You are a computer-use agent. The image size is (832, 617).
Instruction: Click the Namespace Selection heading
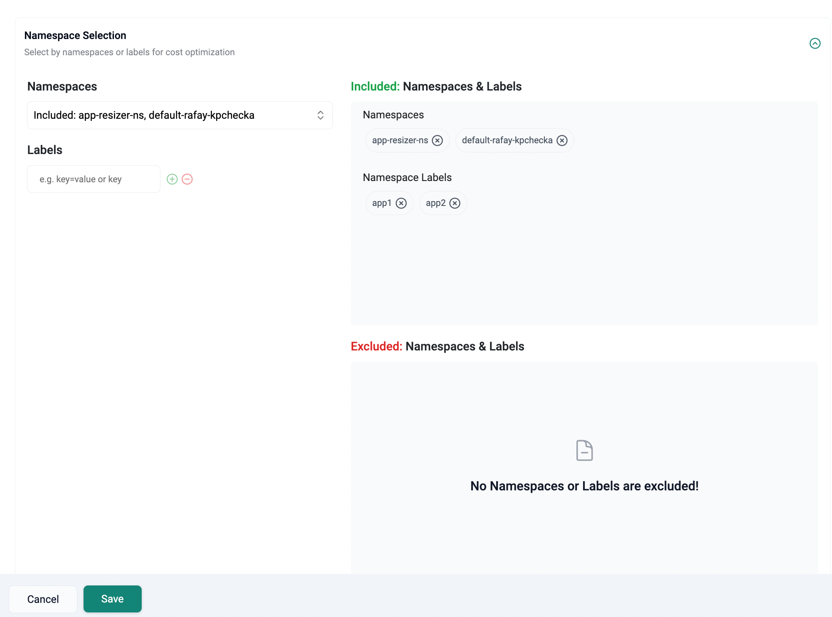pos(75,35)
